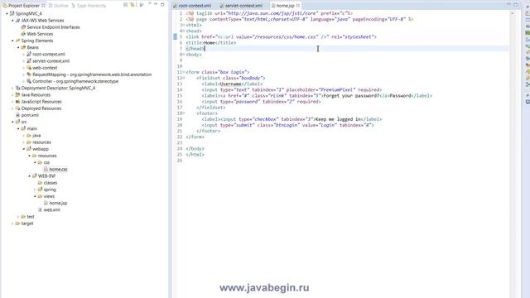The height and width of the screenshot is (298, 530).
Task: Collapse the JAX-WS Web Services node
Action: [12, 20]
